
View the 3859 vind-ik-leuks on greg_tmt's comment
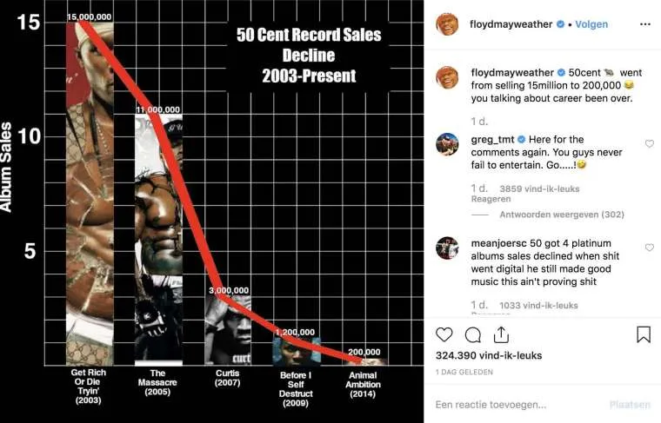pos(539,188)
